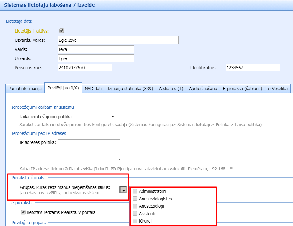
Task: Uncheck the 'Lietotājs ir aktīvs' checkbox
Action: (x=62, y=31)
